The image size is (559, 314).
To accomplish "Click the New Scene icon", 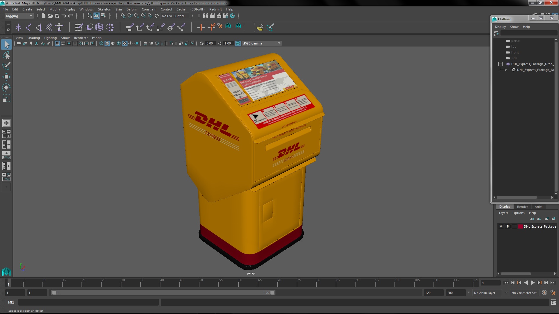I will (43, 16).
